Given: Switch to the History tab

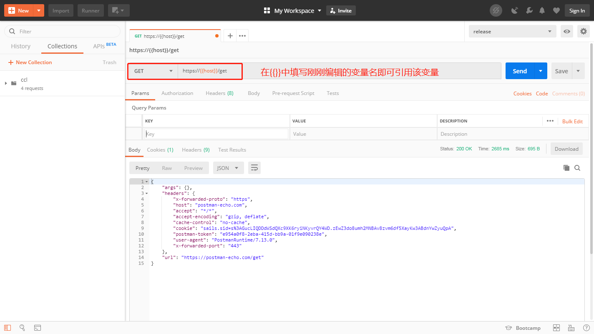Looking at the screenshot, I should [20, 46].
